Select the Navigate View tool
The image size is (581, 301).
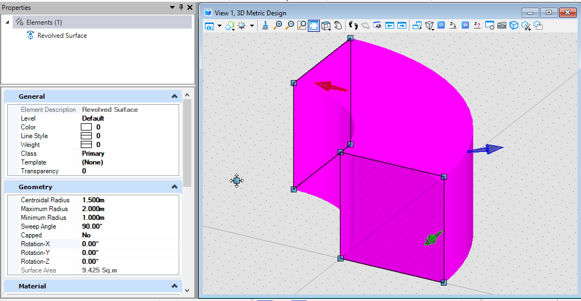pyautogui.click(x=377, y=26)
